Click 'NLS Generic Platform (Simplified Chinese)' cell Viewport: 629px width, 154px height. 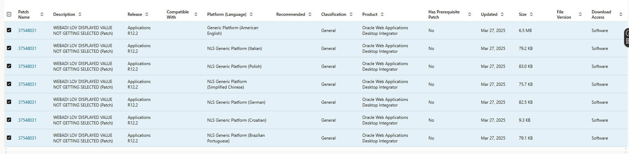[227, 84]
